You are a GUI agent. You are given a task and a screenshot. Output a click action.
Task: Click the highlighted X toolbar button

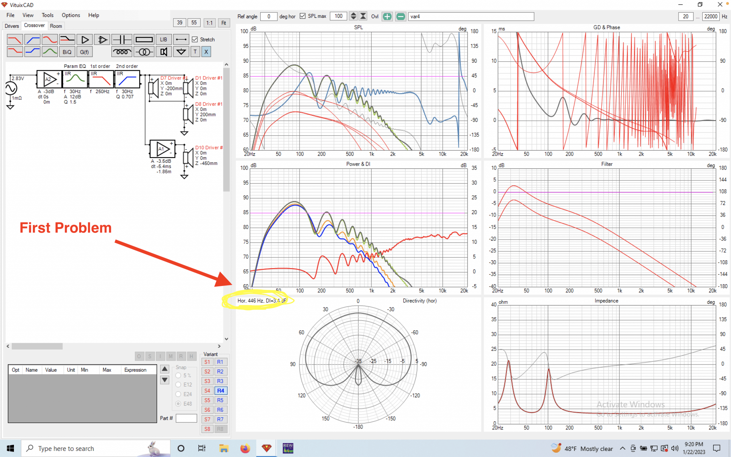pos(206,52)
